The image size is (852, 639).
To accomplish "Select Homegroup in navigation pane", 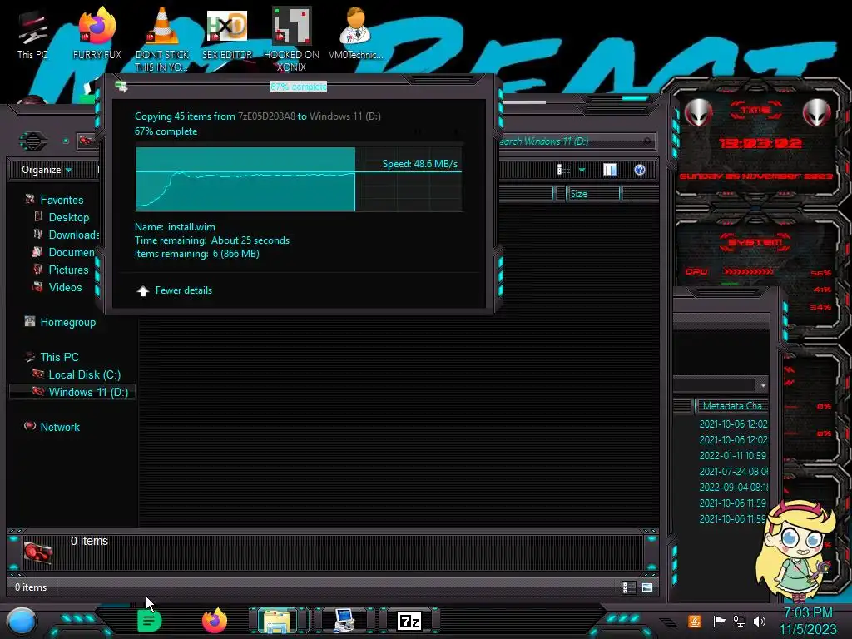I will point(68,322).
